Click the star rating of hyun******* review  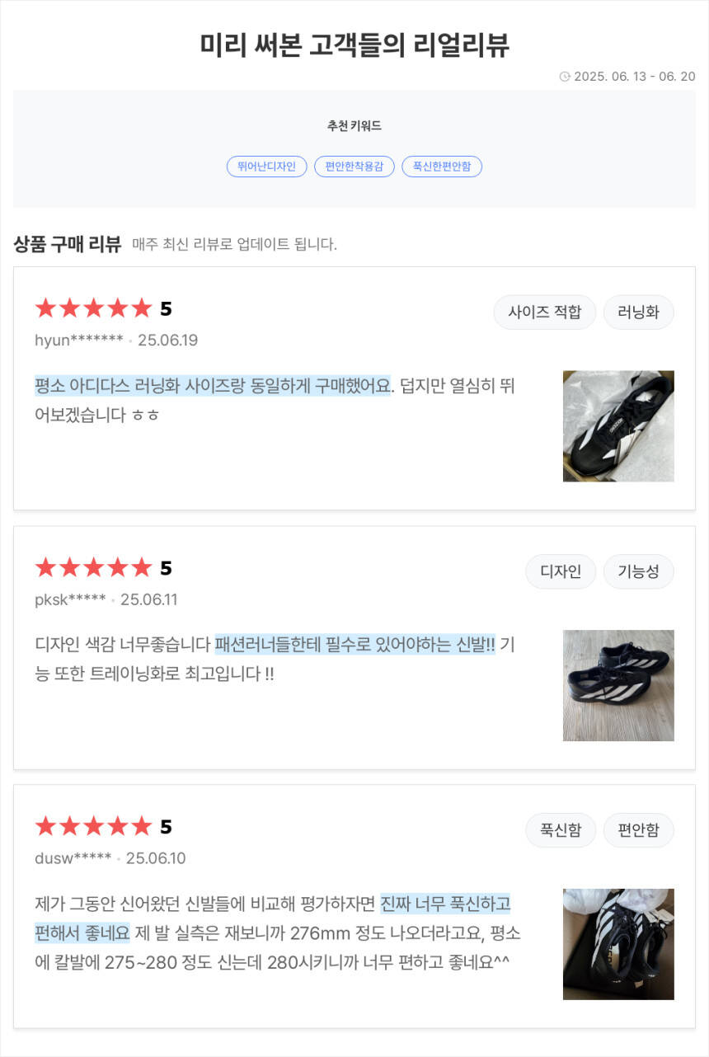click(94, 309)
